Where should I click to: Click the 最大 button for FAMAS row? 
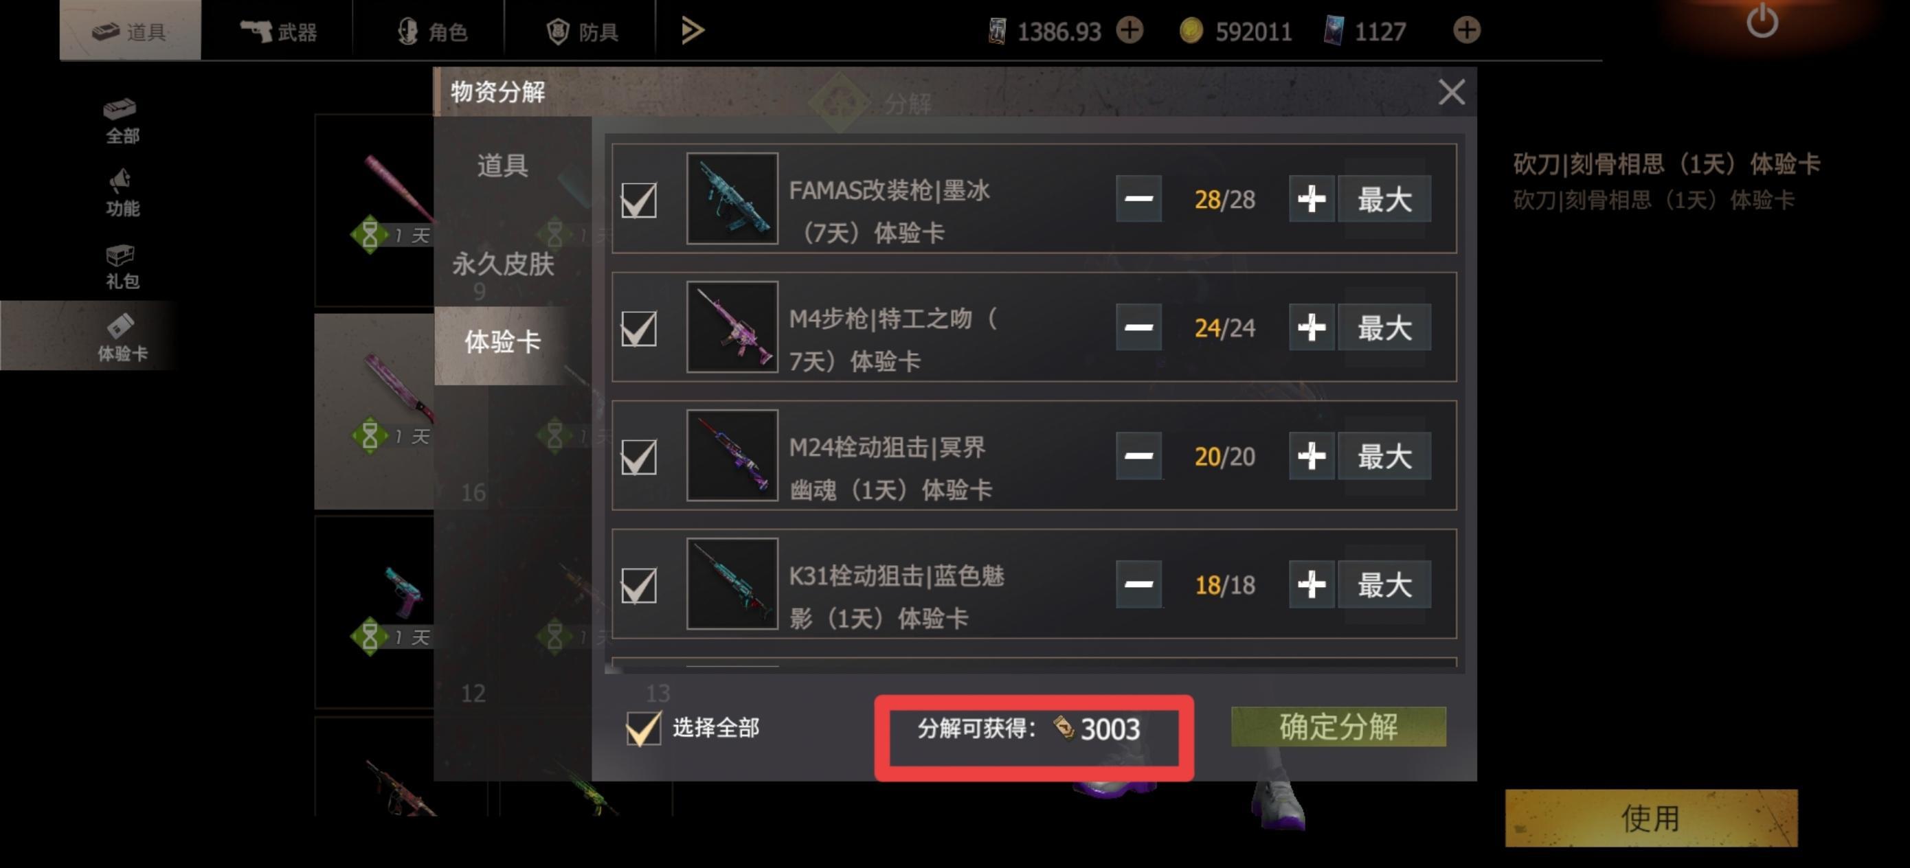(x=1384, y=198)
